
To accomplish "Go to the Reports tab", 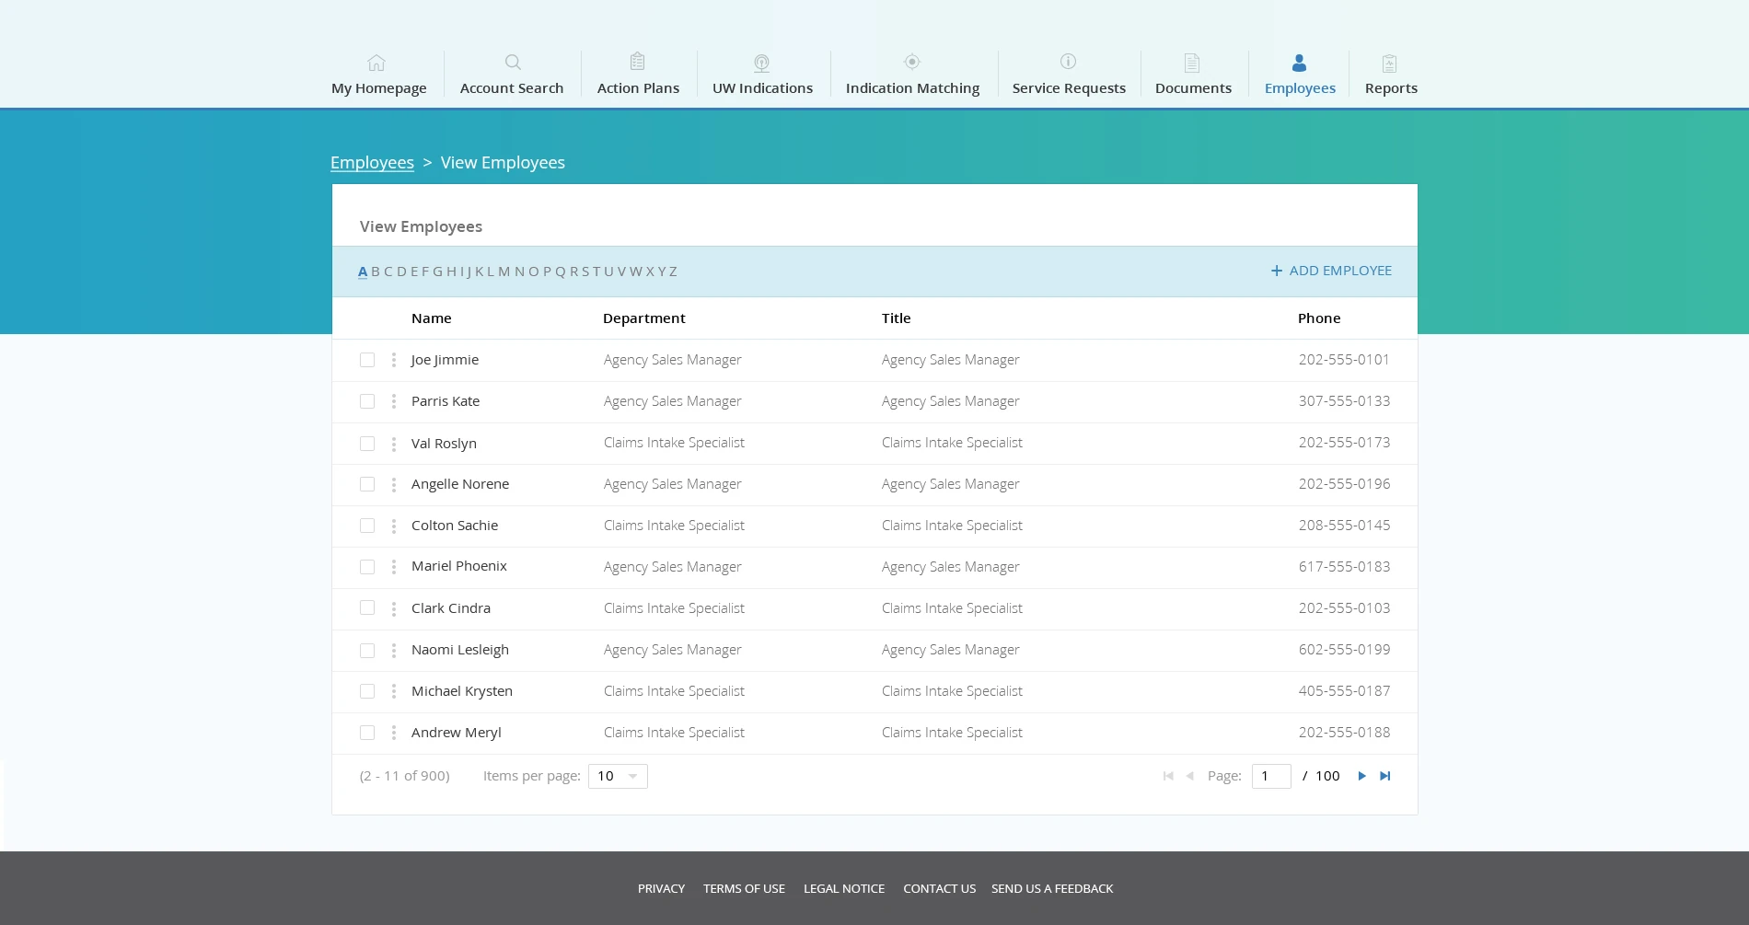I will click(x=1391, y=75).
